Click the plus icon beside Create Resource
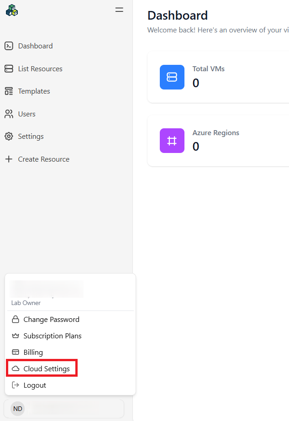This screenshot has height=421, width=289. point(9,159)
